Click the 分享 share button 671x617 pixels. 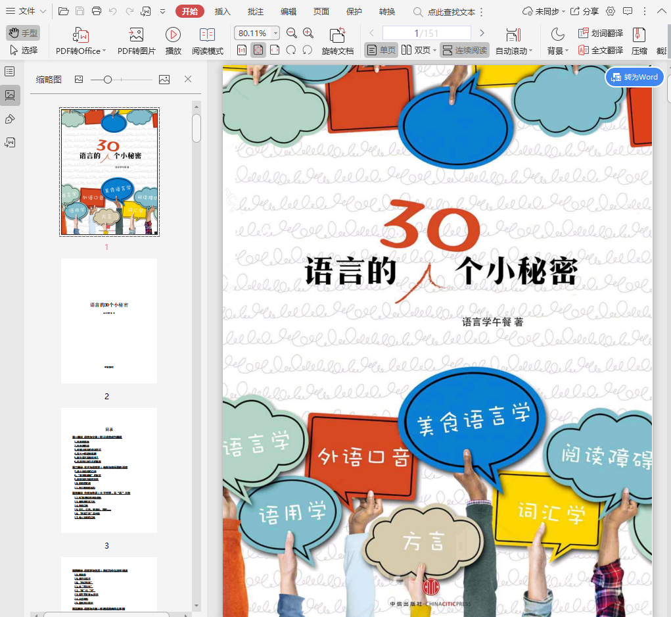tap(584, 11)
